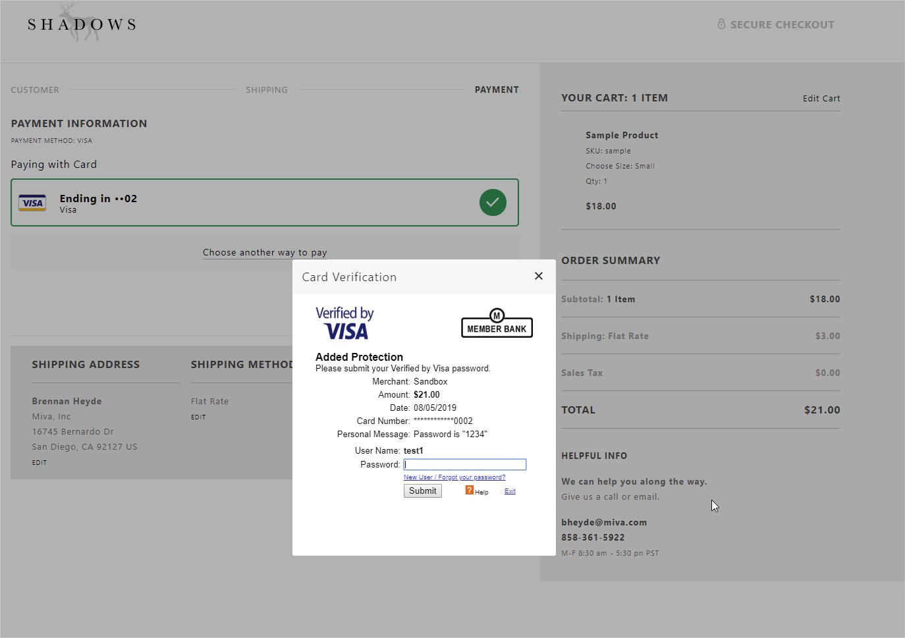Click the email address bheyde@miva.com
The width and height of the screenshot is (905, 638).
pos(604,522)
